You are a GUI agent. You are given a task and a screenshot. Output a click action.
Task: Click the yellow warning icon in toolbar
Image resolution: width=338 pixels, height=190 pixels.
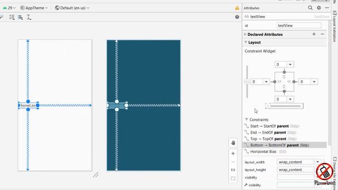[237, 8]
